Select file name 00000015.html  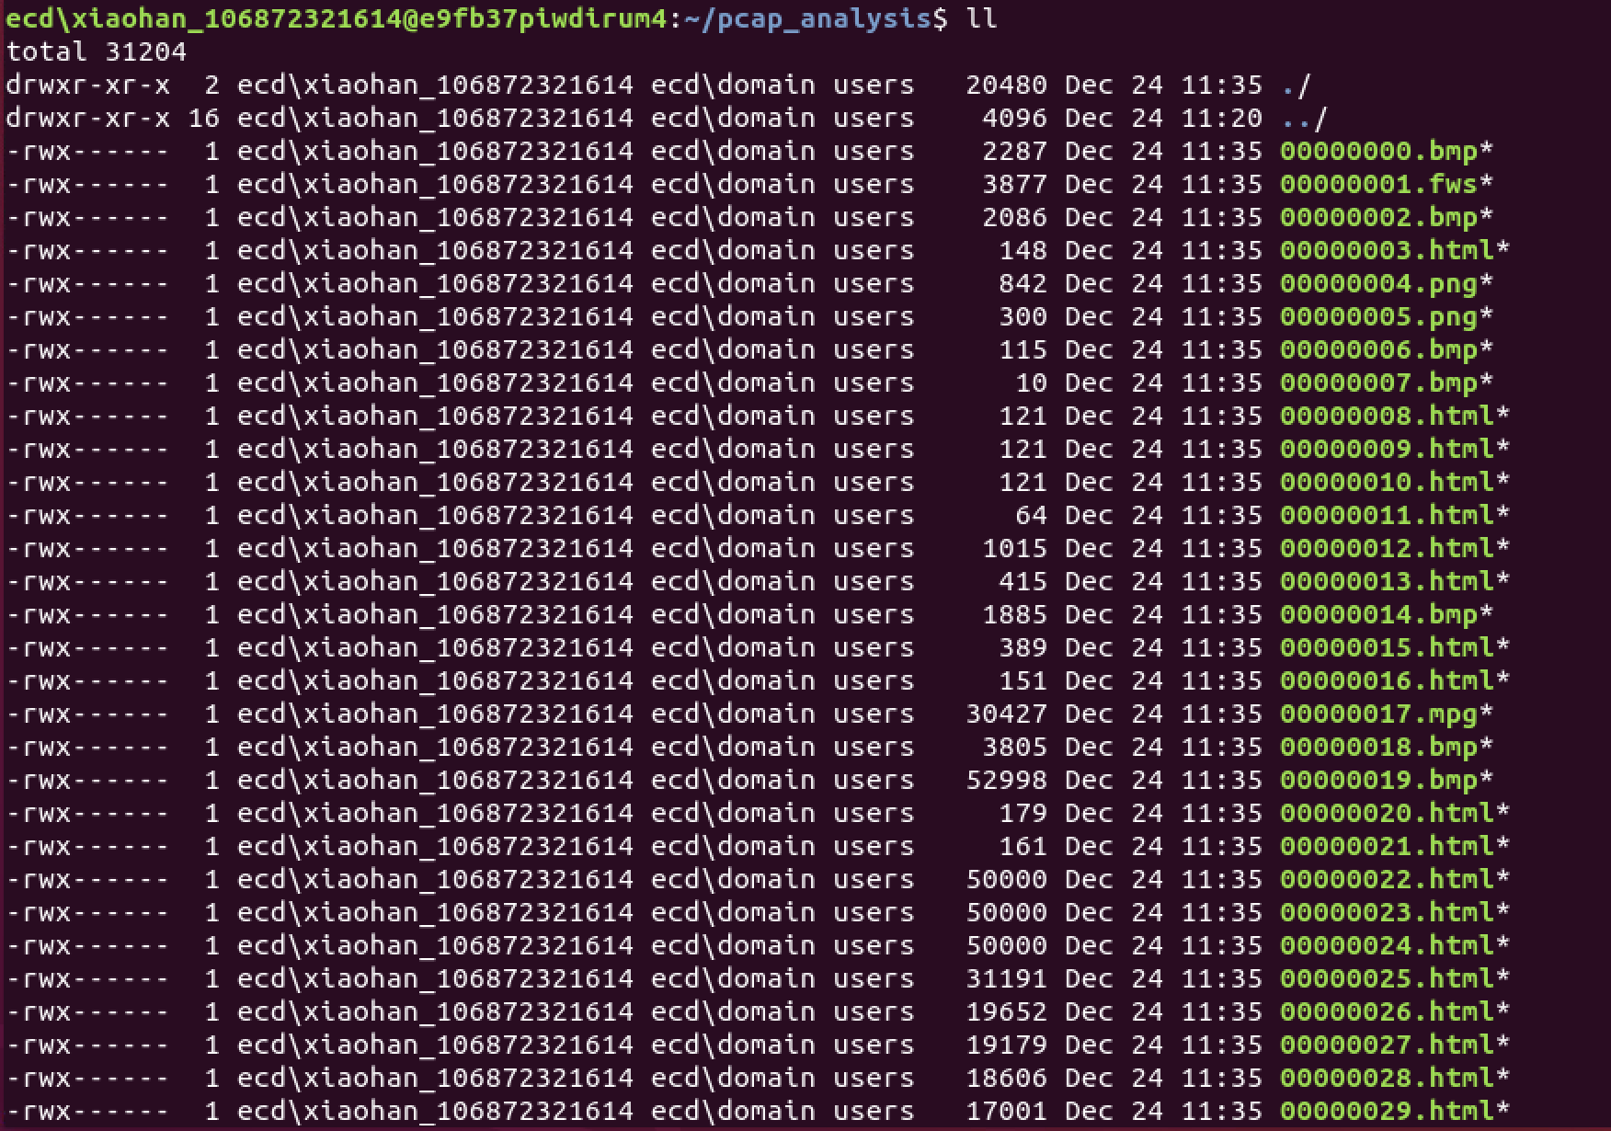(1387, 647)
